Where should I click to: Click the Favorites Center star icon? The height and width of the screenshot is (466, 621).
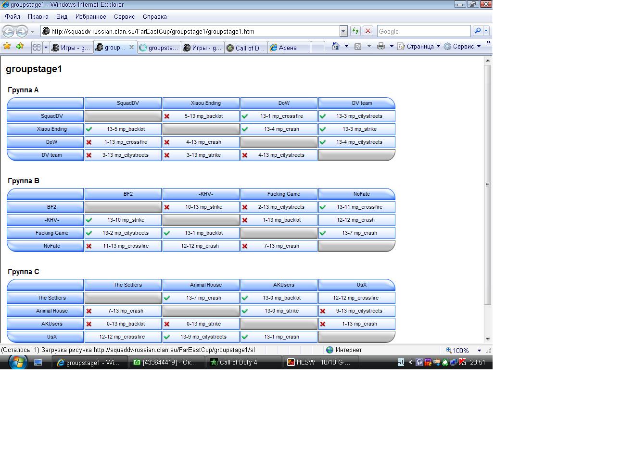7,46
